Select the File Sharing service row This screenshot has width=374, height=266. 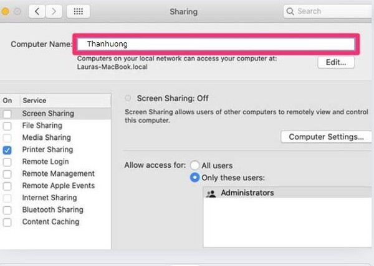55,126
